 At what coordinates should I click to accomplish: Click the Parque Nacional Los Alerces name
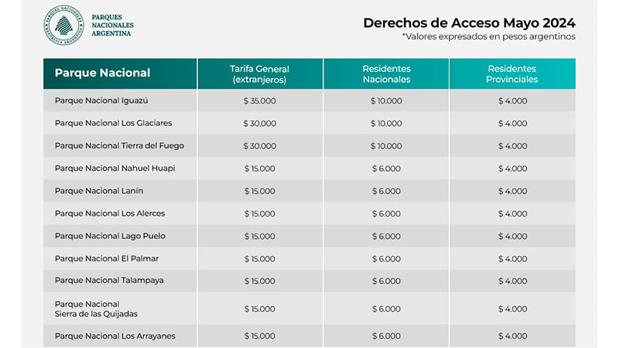110,213
